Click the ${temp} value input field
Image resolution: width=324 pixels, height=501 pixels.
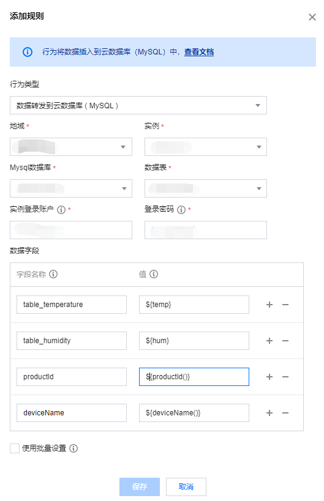pos(194,305)
